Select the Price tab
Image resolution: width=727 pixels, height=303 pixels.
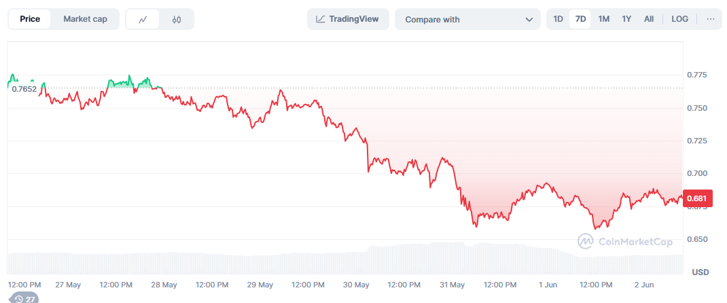pos(30,19)
